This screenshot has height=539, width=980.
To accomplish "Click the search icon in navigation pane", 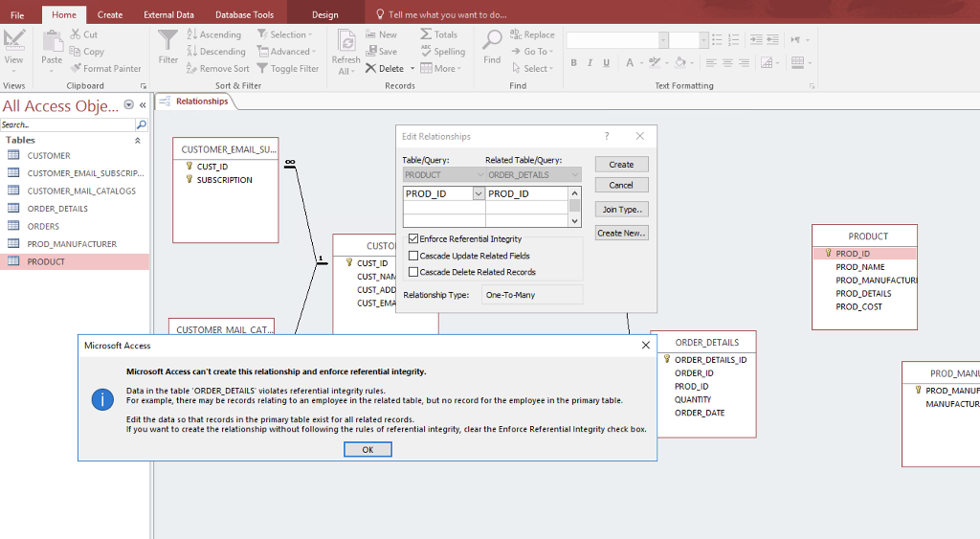I will tap(142, 124).
